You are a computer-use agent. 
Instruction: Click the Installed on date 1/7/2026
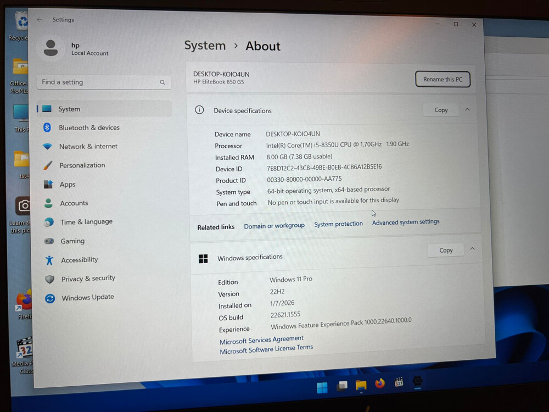click(x=282, y=303)
